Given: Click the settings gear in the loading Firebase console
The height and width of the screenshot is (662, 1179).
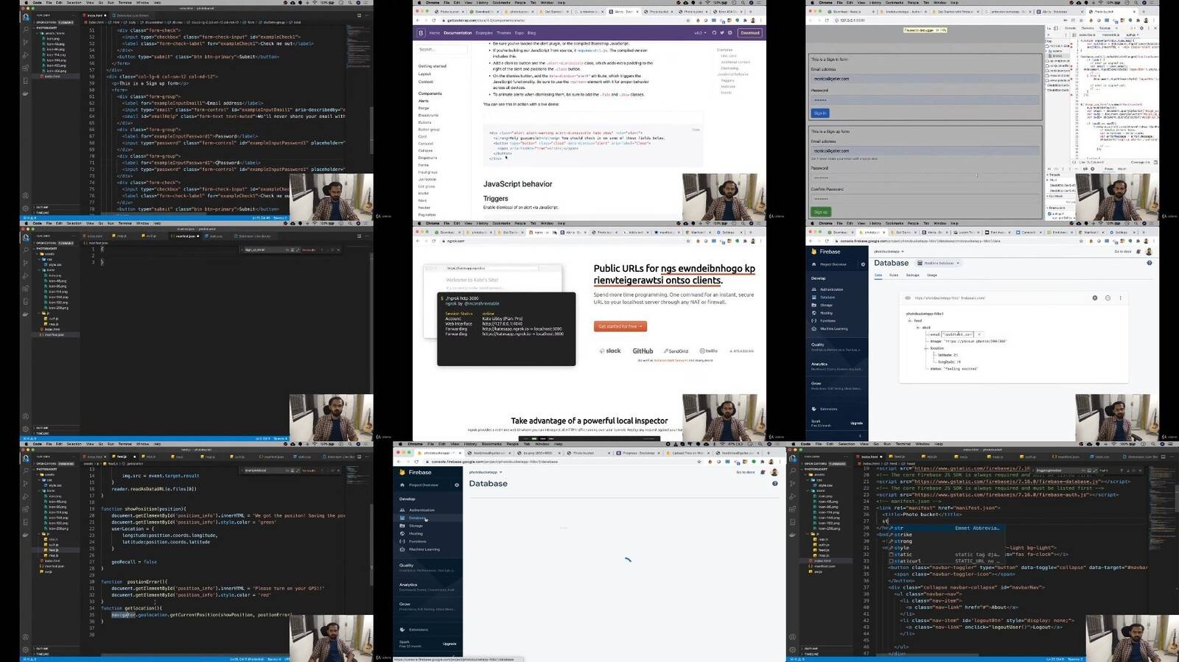Looking at the screenshot, I should tap(457, 485).
